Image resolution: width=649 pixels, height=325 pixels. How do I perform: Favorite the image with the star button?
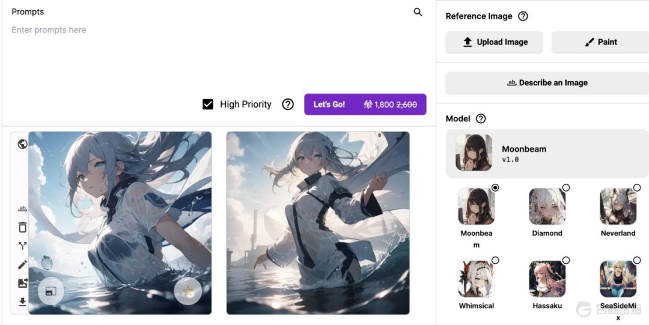coord(187,291)
